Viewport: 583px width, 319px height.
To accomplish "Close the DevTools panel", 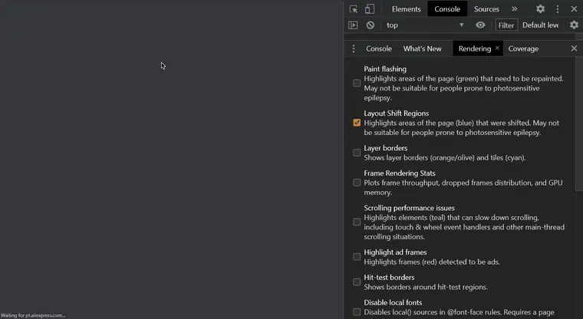I will coord(574,9).
